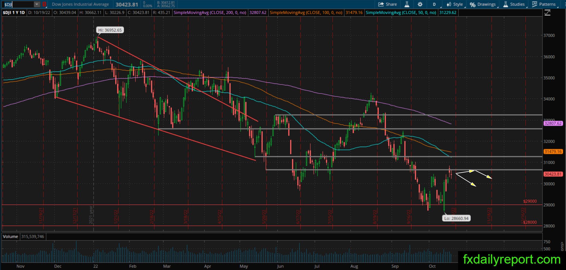Select the 50-period SimpleMovingAvg study label
The width and height of the screenshot is (566, 270).
pyautogui.click(x=401, y=13)
